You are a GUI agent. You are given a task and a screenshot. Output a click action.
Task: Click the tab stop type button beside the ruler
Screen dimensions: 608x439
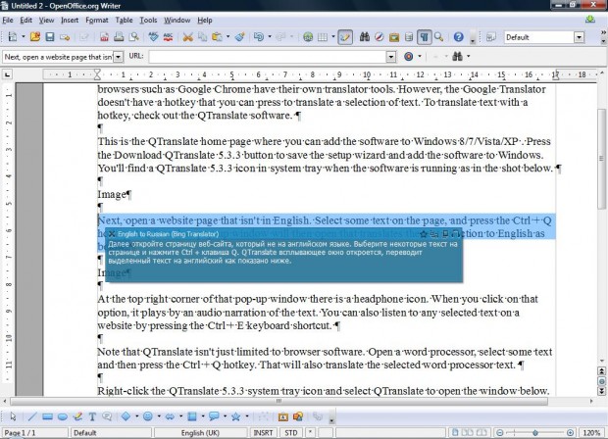[x=8, y=74]
